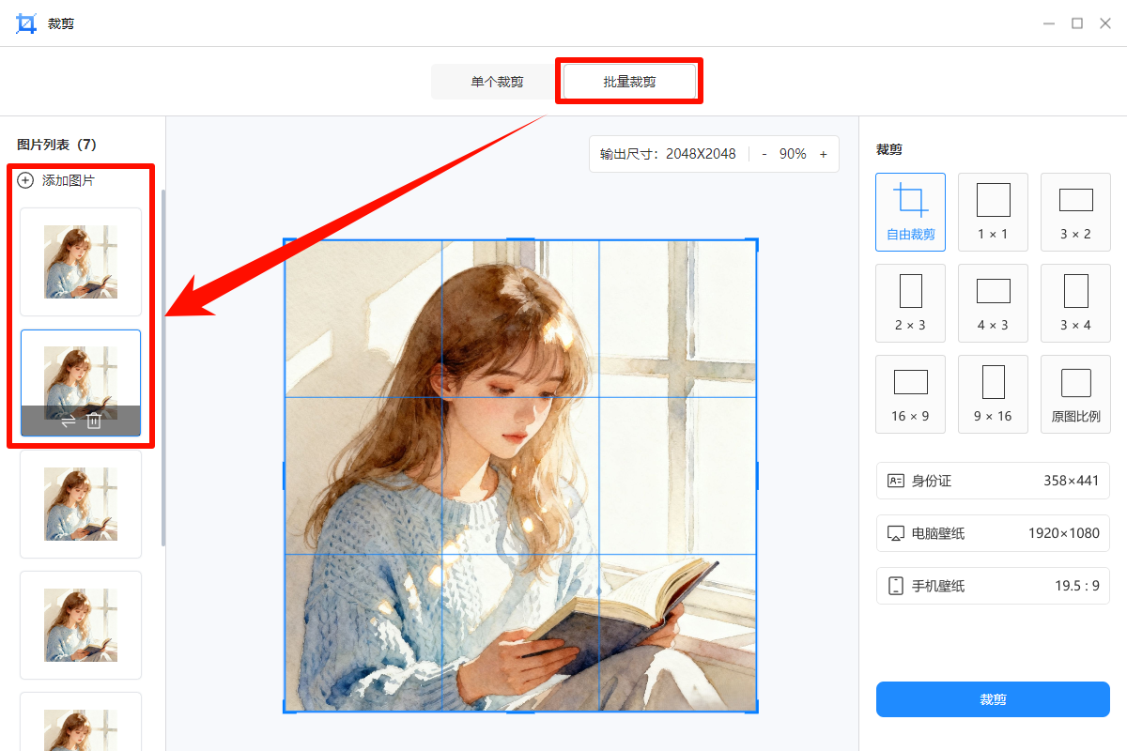The width and height of the screenshot is (1127, 751).
Task: Select 原图比例 original ratio option
Action: [x=1075, y=393]
